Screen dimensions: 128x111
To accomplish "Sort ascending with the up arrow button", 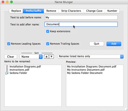I will 47,57.
